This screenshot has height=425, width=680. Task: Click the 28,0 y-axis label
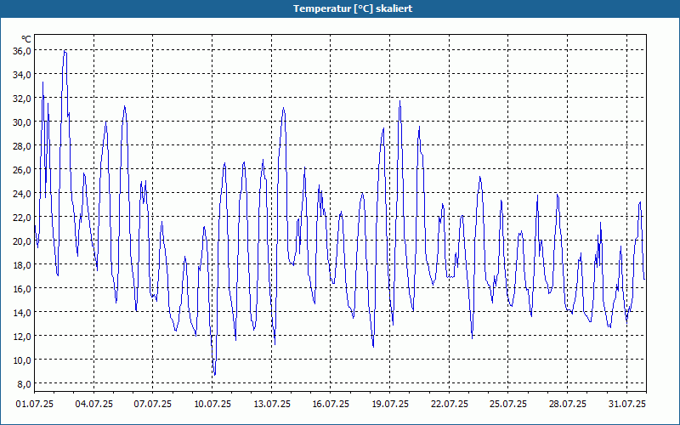23,146
